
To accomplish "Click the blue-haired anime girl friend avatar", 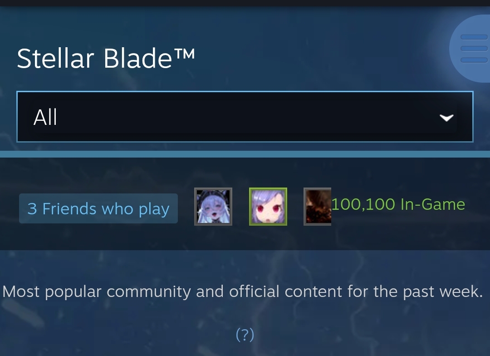I will click(x=213, y=207).
